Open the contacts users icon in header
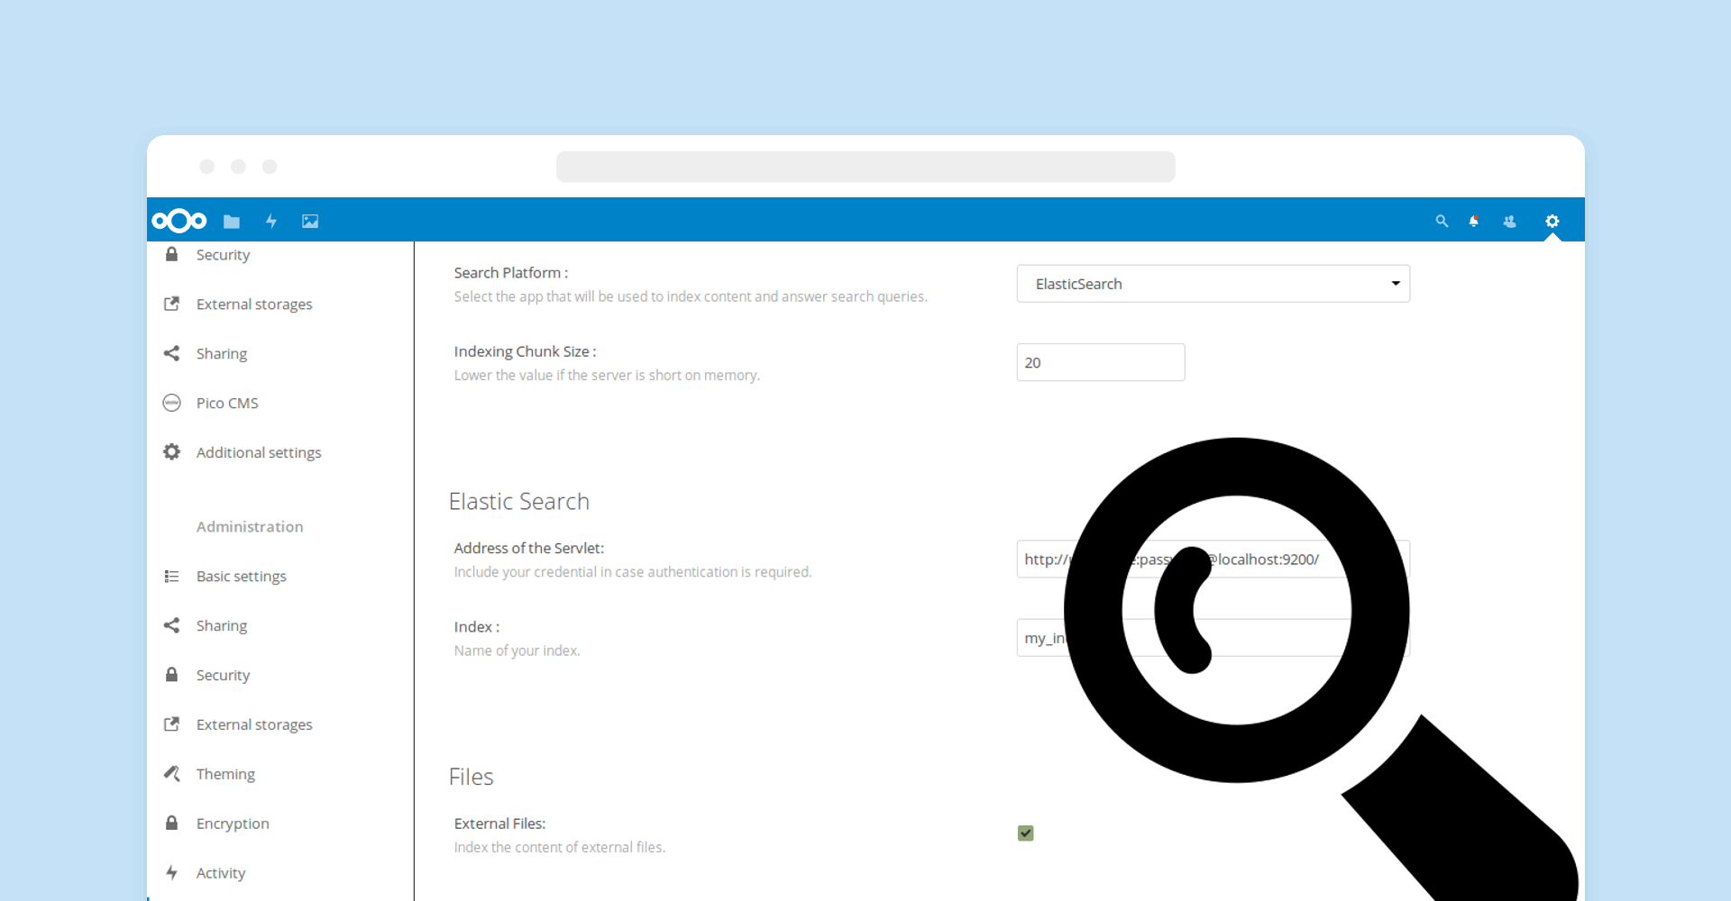Viewport: 1731px width, 901px height. pyautogui.click(x=1510, y=222)
